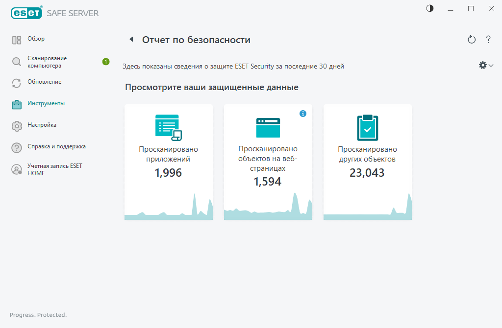
Task: View info on the web pages card
Action: pos(303,113)
